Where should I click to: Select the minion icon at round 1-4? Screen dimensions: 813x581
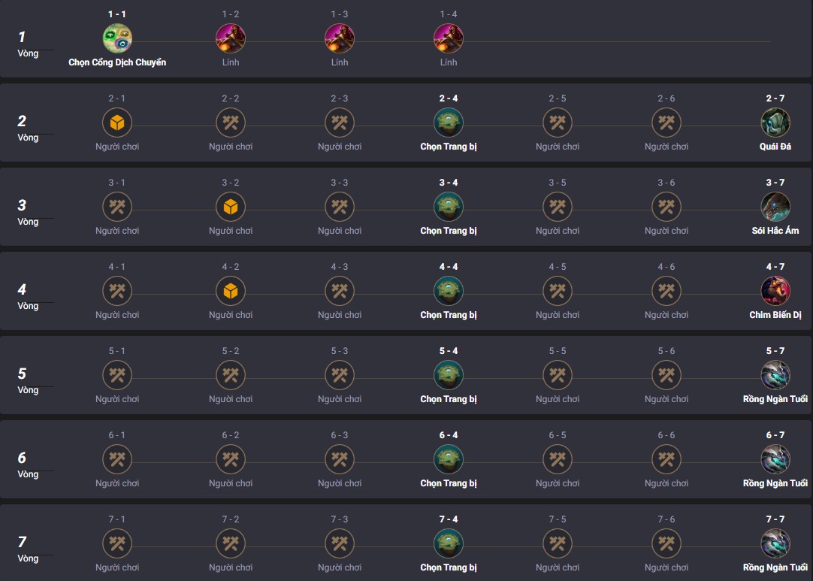coord(449,38)
